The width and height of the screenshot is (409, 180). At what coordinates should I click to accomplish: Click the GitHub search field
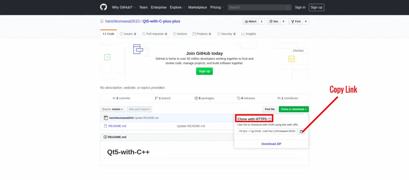tap(260, 7)
